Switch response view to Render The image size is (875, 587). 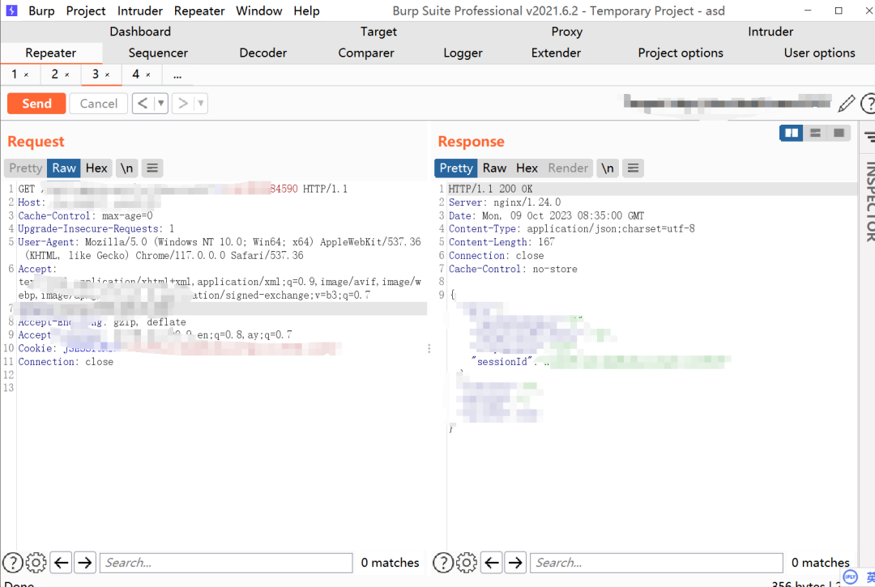[x=568, y=168]
